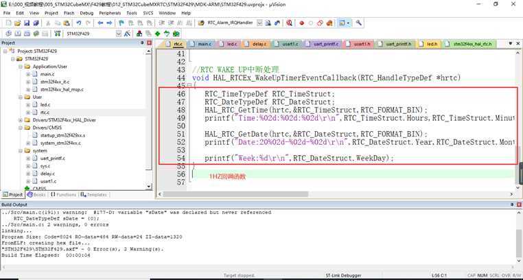Image resolution: width=523 pixels, height=280 pixels.
Task: Navigate backwards with left arrow icon
Action: pyautogui.click(x=100, y=23)
